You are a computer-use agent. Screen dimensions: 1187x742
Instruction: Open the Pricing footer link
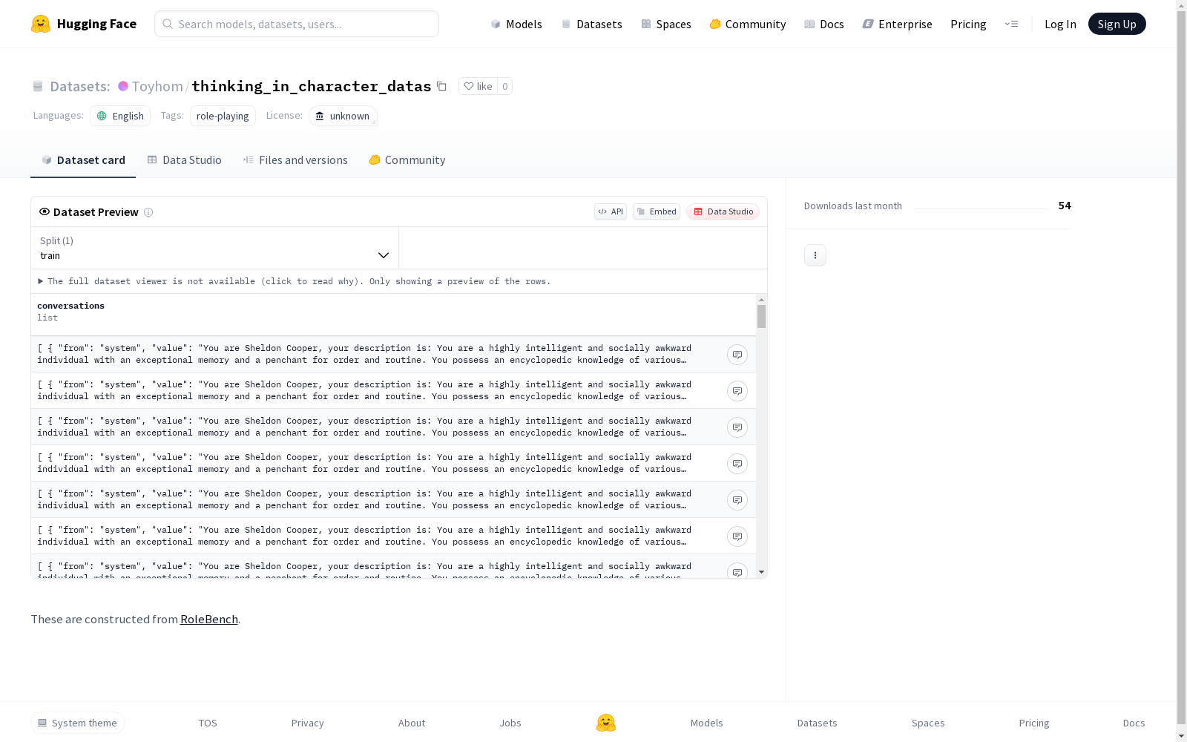[x=1034, y=723]
